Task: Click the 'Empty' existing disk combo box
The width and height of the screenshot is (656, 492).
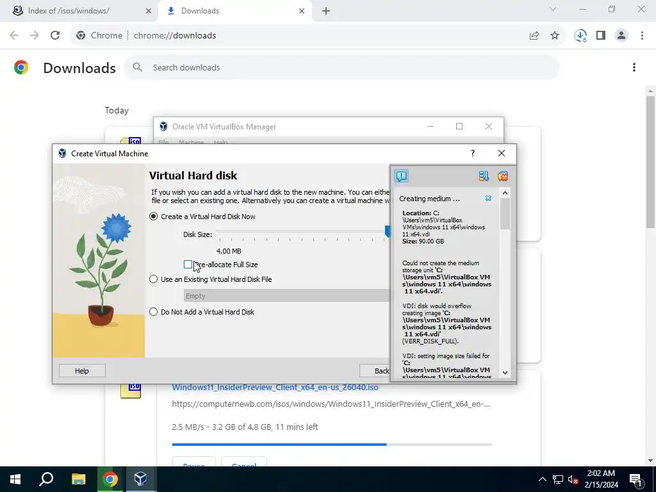Action: click(286, 296)
